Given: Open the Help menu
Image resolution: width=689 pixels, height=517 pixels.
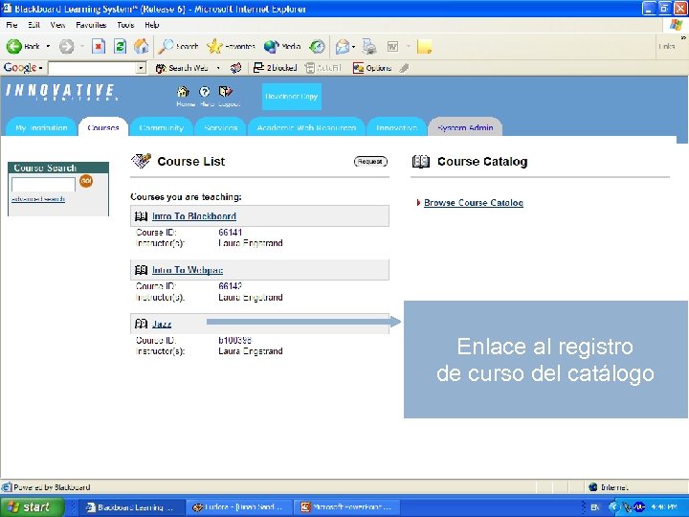Looking at the screenshot, I should 151,25.
